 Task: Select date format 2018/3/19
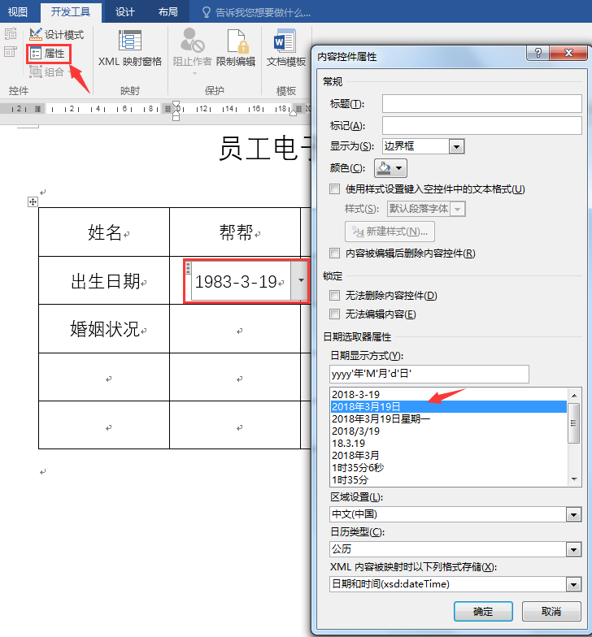tap(449, 431)
